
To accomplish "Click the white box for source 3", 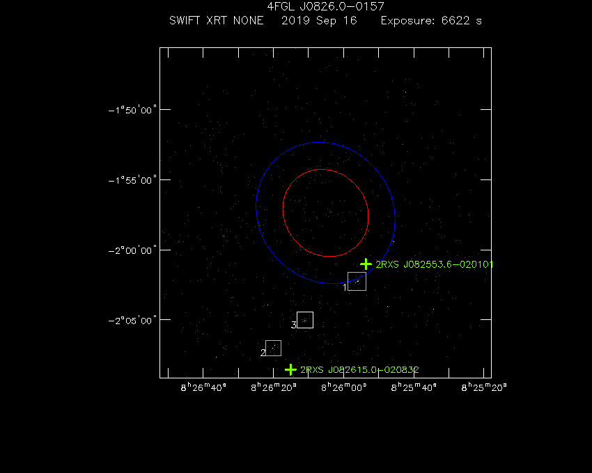I will click(x=305, y=320).
